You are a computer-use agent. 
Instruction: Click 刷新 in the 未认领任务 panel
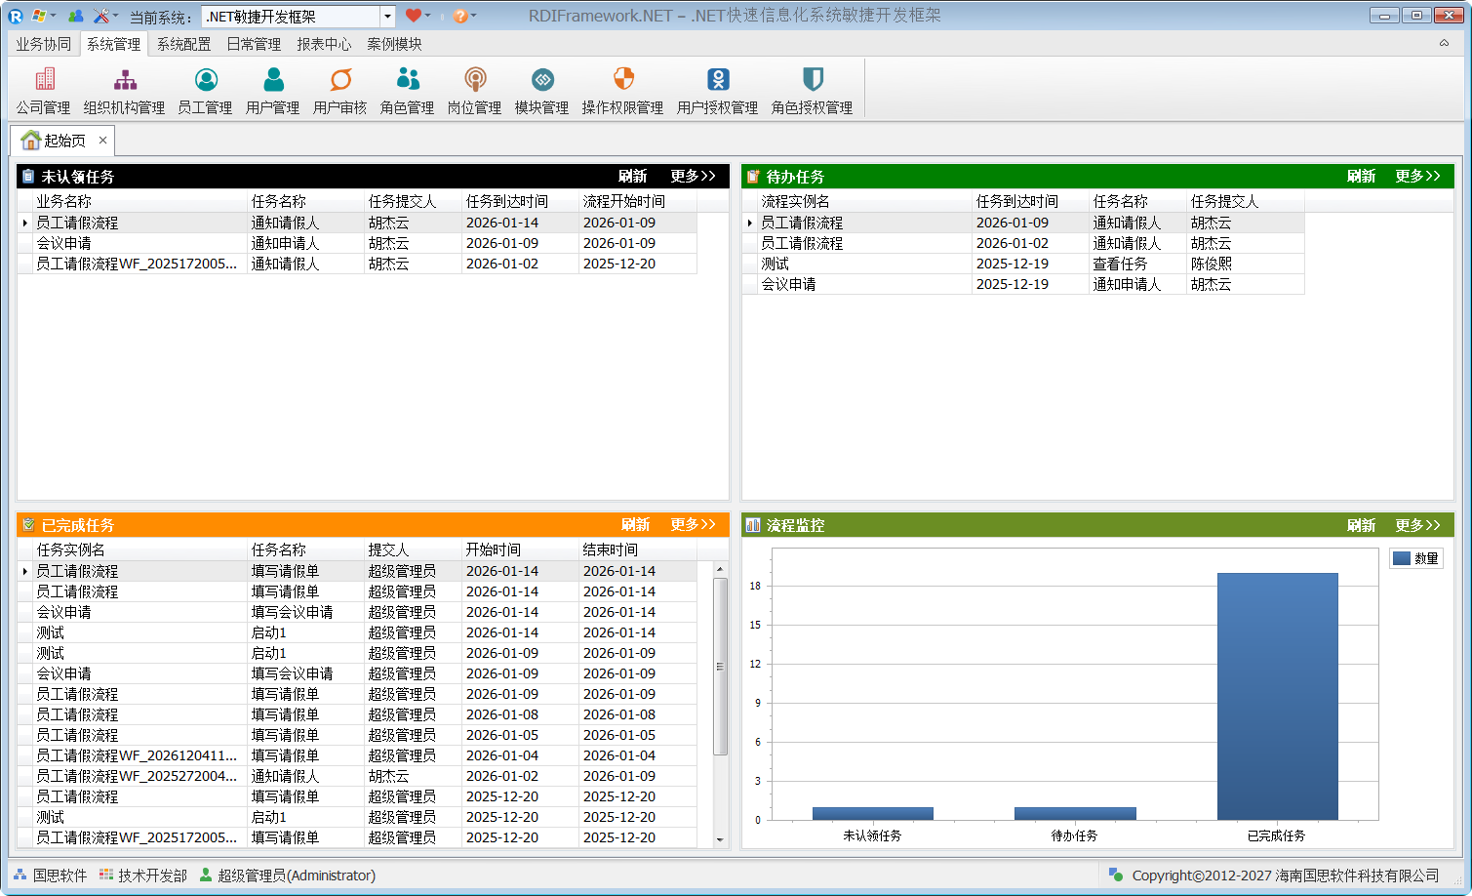point(632,177)
